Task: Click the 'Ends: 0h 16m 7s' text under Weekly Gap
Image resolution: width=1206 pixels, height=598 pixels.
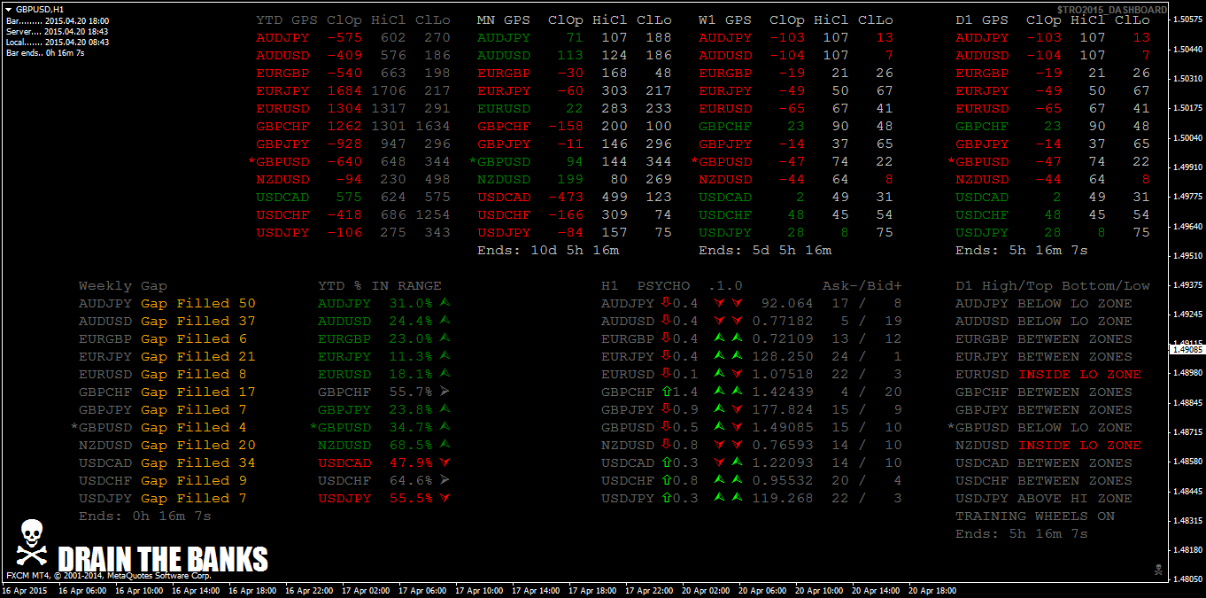Action: point(145,516)
